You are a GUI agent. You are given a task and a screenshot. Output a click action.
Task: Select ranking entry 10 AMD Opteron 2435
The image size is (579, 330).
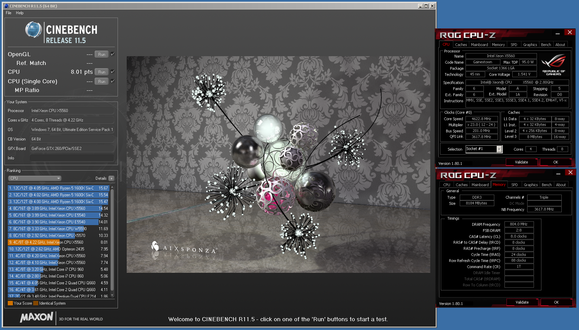[x=58, y=249]
